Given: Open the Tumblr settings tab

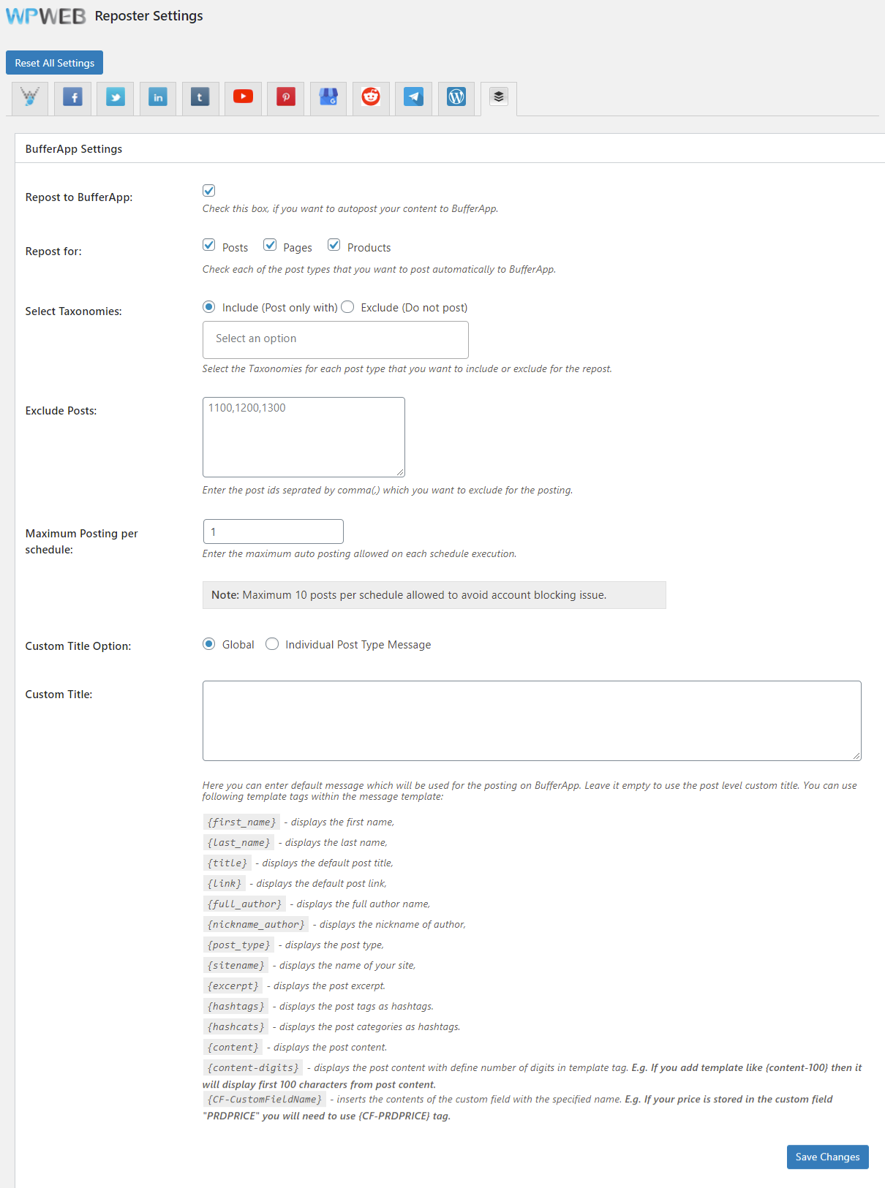Looking at the screenshot, I should click(x=200, y=97).
